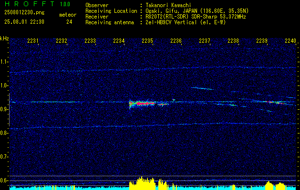
Task: Click the Receiver field label
Action: tap(97, 17)
